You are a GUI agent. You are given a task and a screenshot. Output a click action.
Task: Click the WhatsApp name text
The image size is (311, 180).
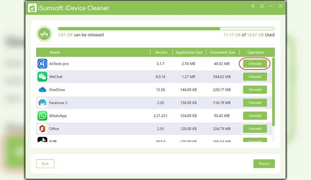point(58,116)
